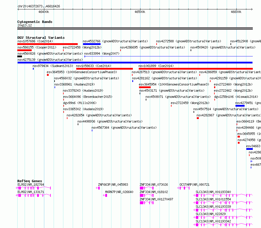Open nsv833994 (Wong2007) variant label
The image size is (261, 228).
[102, 53]
